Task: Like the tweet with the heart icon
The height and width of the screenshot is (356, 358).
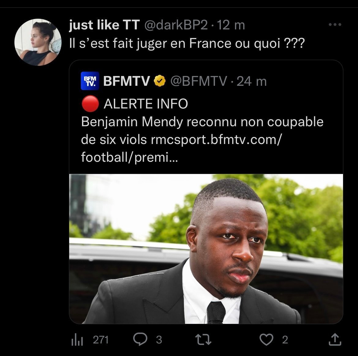Action: pyautogui.click(x=266, y=339)
